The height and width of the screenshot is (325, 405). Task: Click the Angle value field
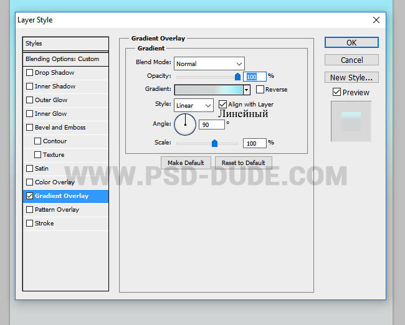[212, 125]
